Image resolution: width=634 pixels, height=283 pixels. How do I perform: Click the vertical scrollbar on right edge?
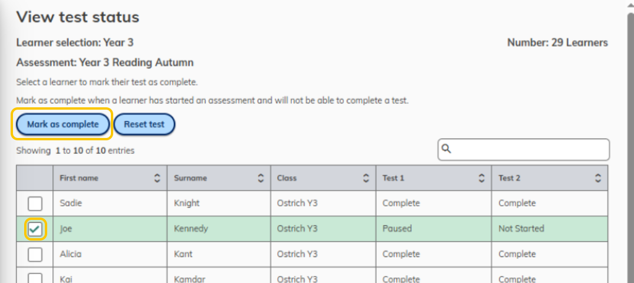click(x=630, y=146)
